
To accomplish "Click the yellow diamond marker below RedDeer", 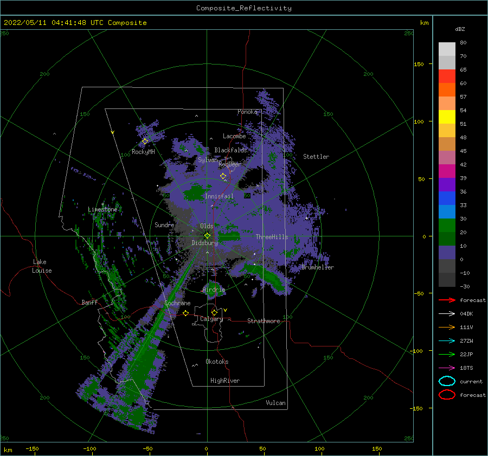I will [223, 176].
